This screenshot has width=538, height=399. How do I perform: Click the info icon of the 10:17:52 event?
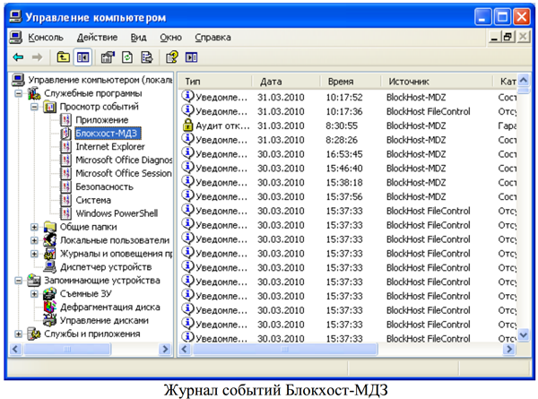coord(187,96)
